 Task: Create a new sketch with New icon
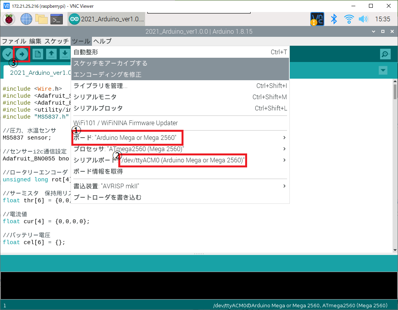tap(38, 54)
